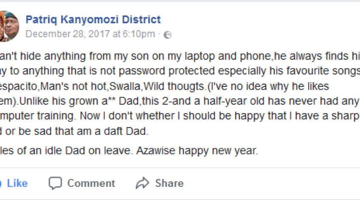Click the Share arrow icon

[x=143, y=183]
